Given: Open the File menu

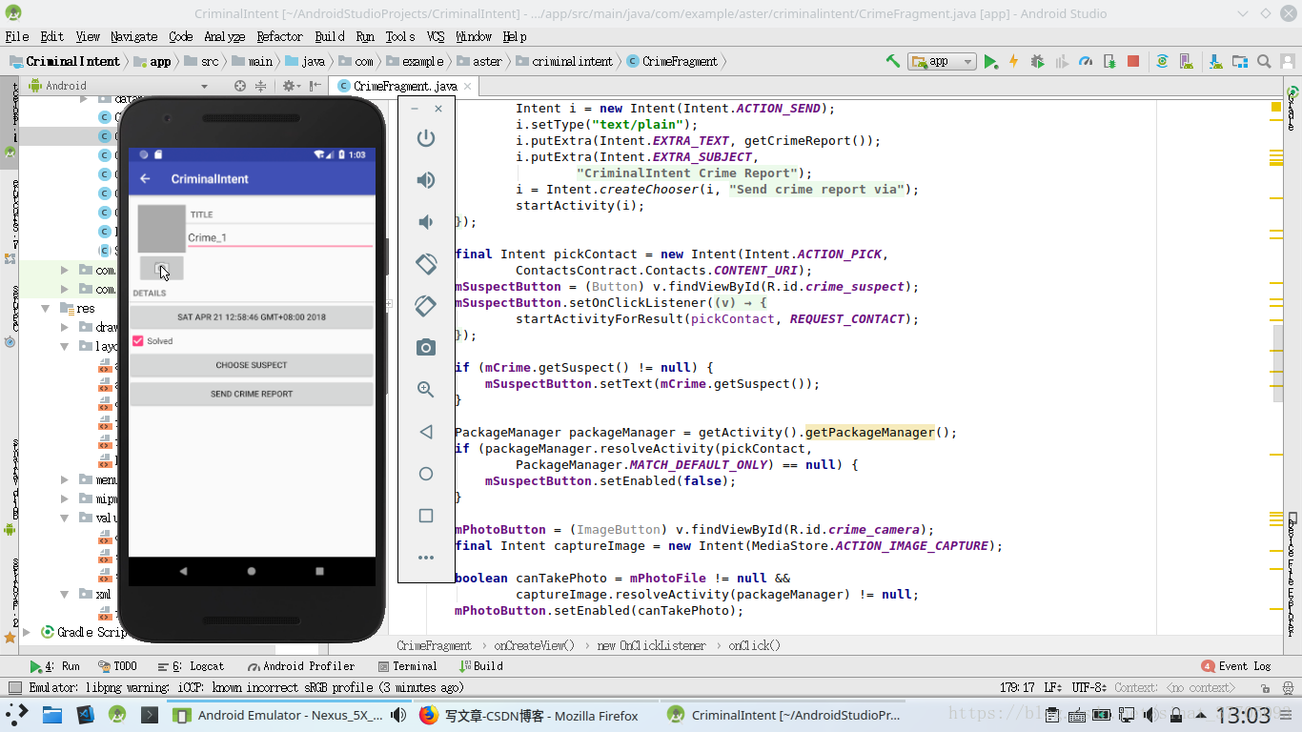Looking at the screenshot, I should [x=17, y=36].
